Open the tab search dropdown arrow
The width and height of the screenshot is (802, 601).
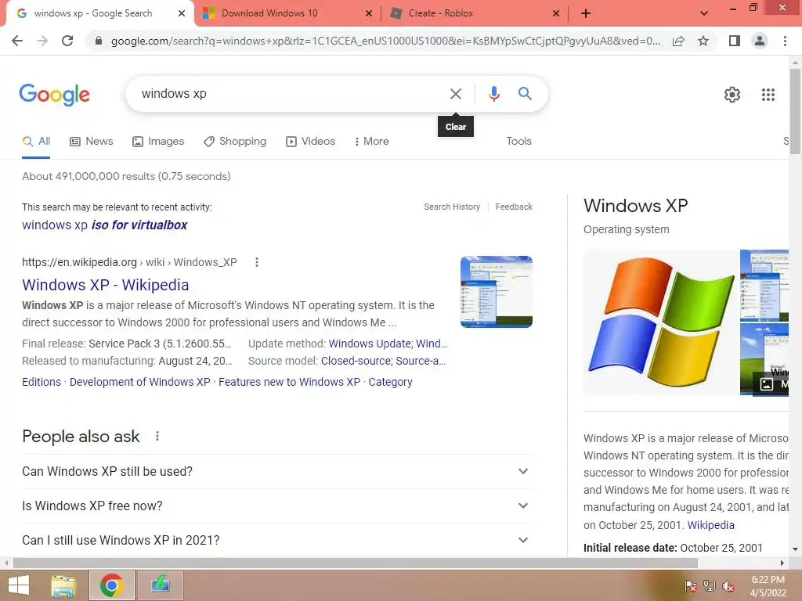704,13
